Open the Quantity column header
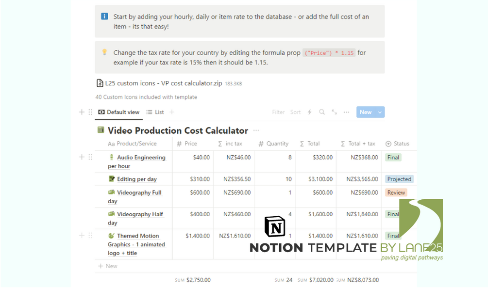Viewport: 488px width, 288px height. [273, 144]
